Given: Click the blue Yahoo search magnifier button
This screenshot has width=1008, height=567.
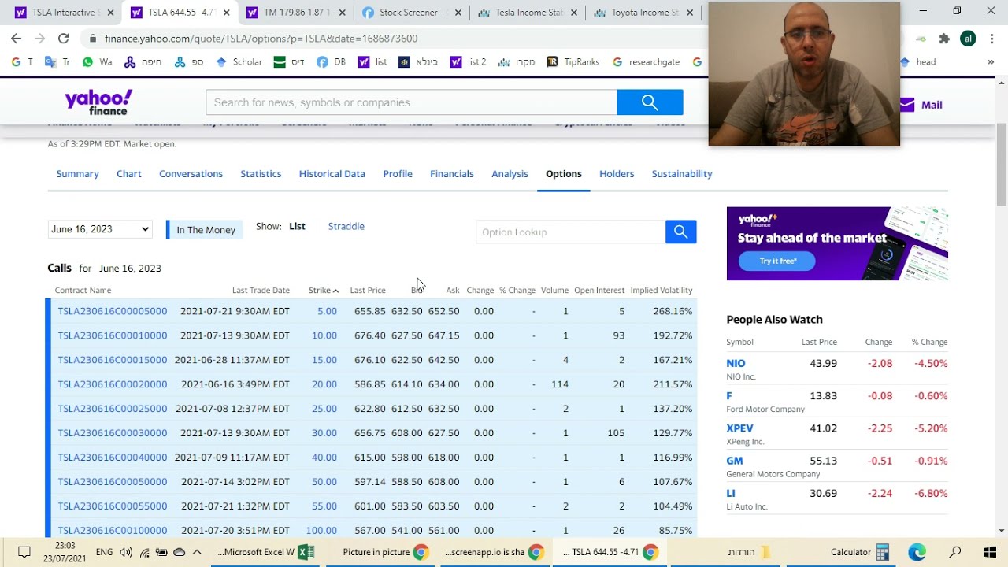Looking at the screenshot, I should pyautogui.click(x=650, y=102).
